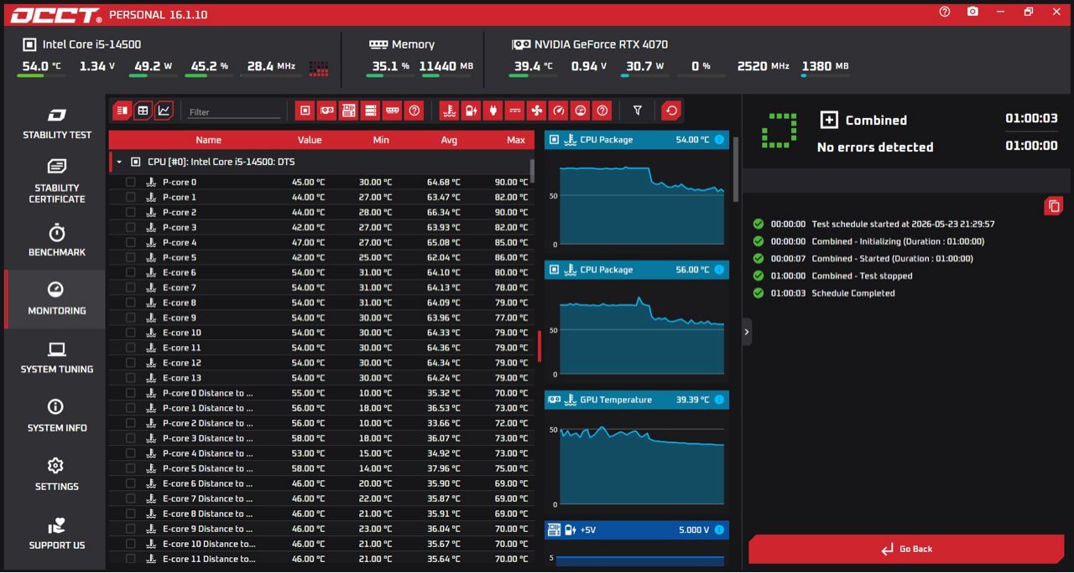Switch to graph-only view icon
Viewport: 1074px width, 573px height.
[x=164, y=111]
